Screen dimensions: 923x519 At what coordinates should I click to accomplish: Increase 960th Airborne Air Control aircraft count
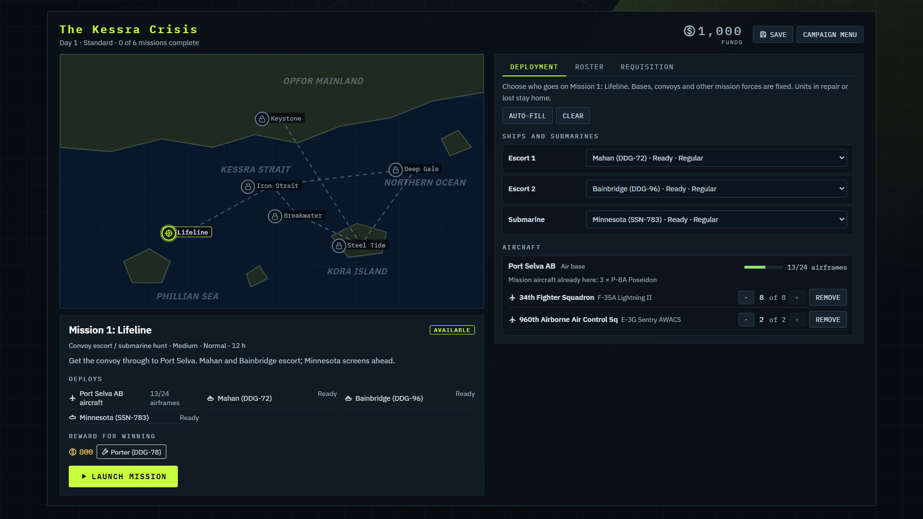(797, 320)
